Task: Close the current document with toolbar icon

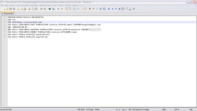Action: [x=18, y=9]
